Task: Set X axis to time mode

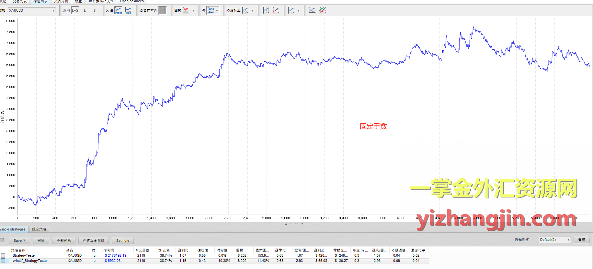Action: click(x=128, y=10)
